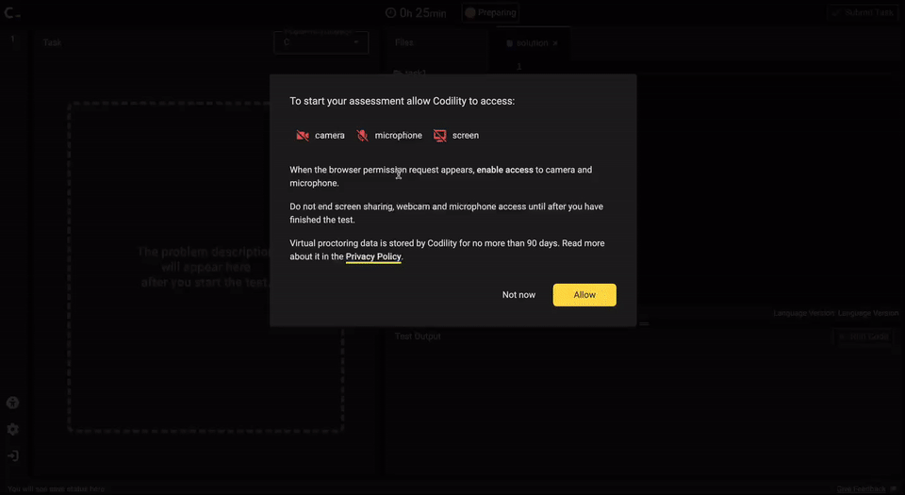The image size is (905, 495).
Task: Click the muted microphone icon
Action: click(362, 136)
